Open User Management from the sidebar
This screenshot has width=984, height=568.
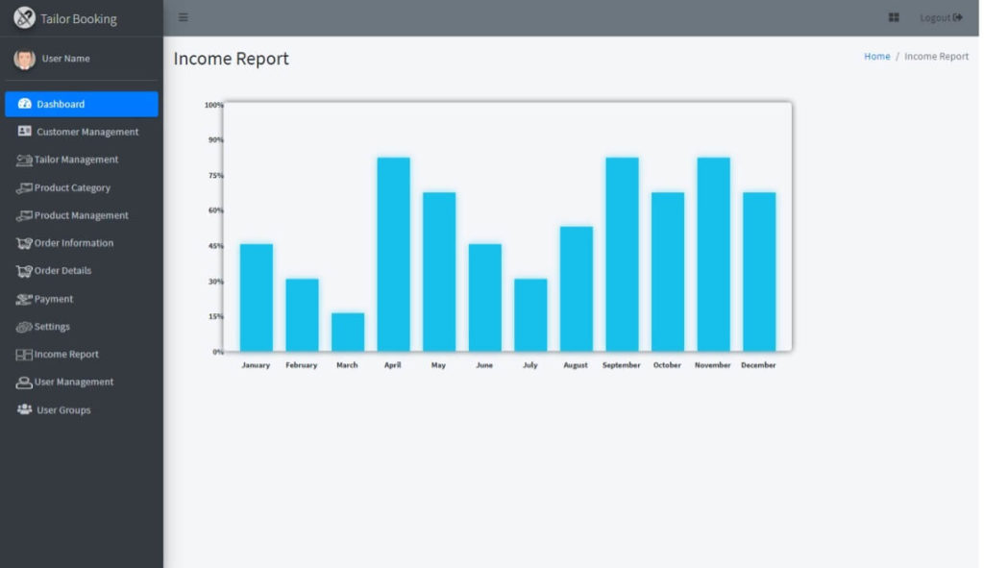coord(74,382)
